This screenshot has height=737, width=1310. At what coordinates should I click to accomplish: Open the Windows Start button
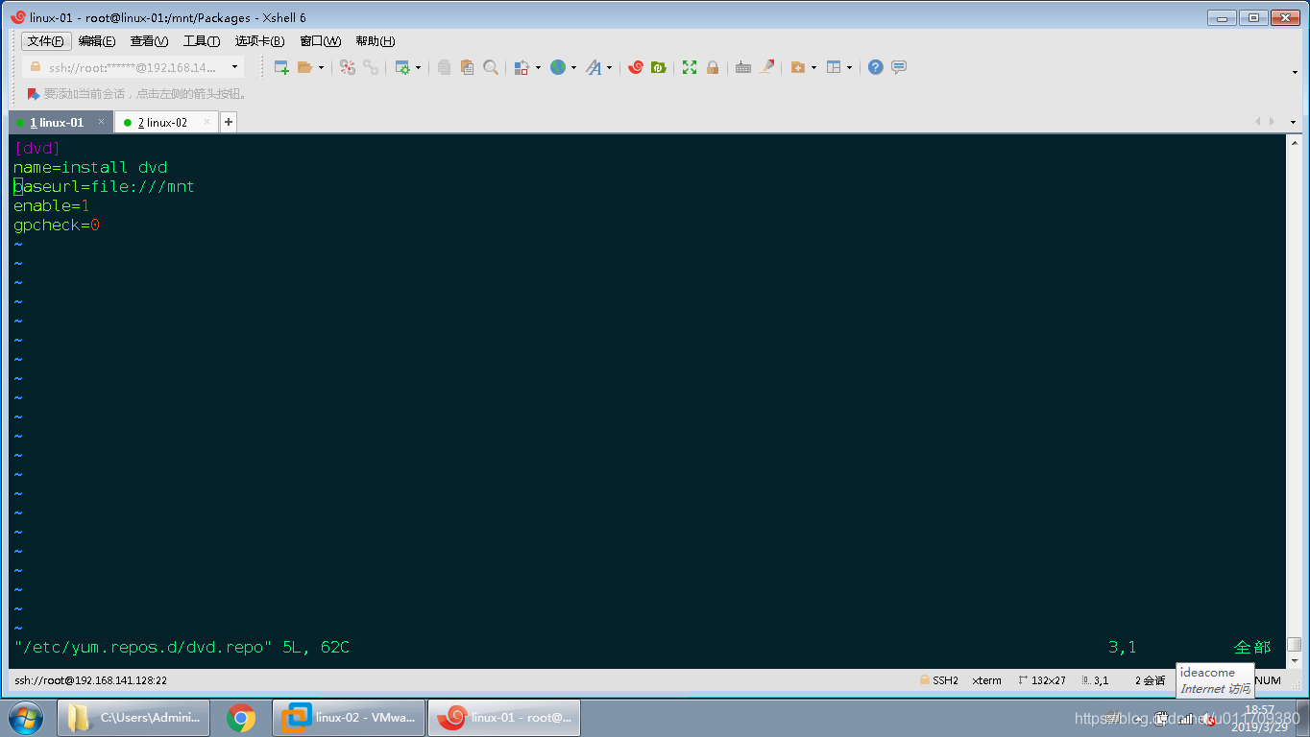[x=26, y=718]
